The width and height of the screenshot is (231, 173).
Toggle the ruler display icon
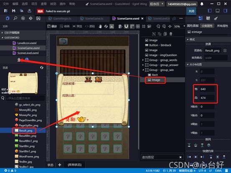coord(132,26)
